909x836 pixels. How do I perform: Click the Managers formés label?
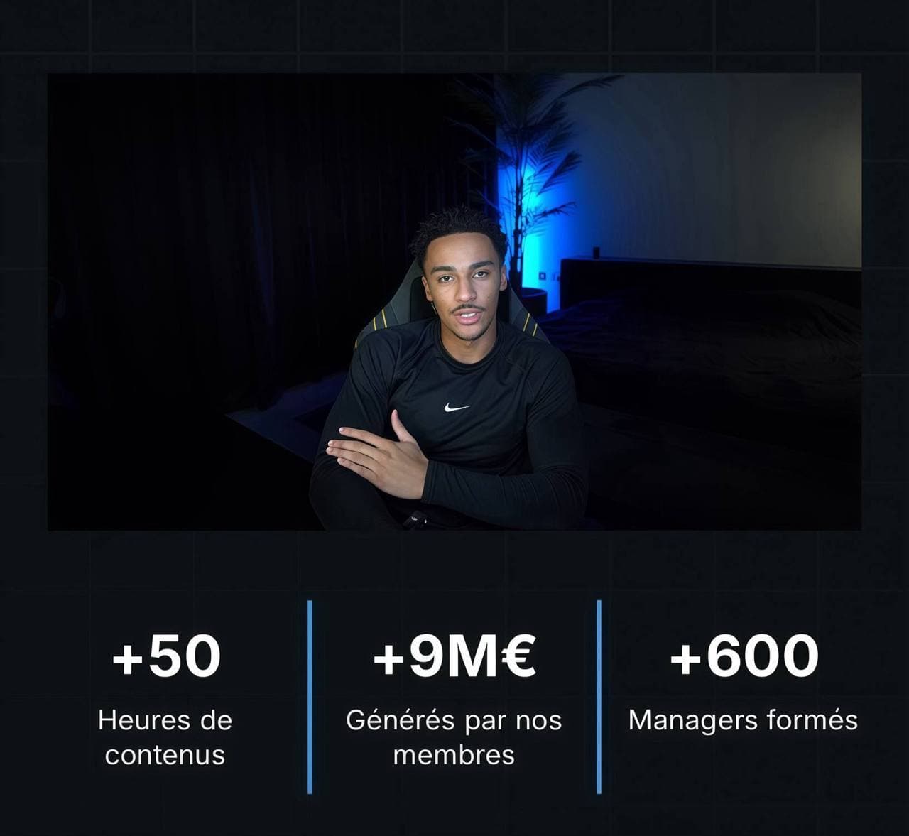pyautogui.click(x=743, y=720)
